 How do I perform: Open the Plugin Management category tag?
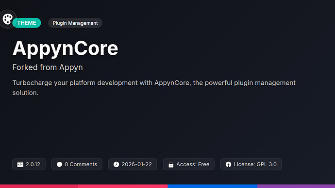pos(75,23)
